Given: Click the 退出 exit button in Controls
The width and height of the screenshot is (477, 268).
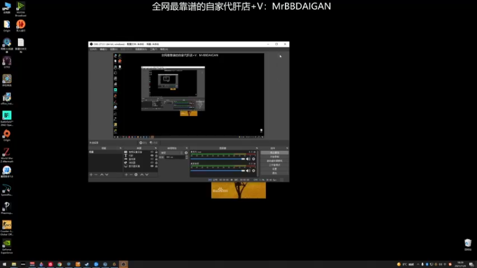Looking at the screenshot, I should coord(274,173).
